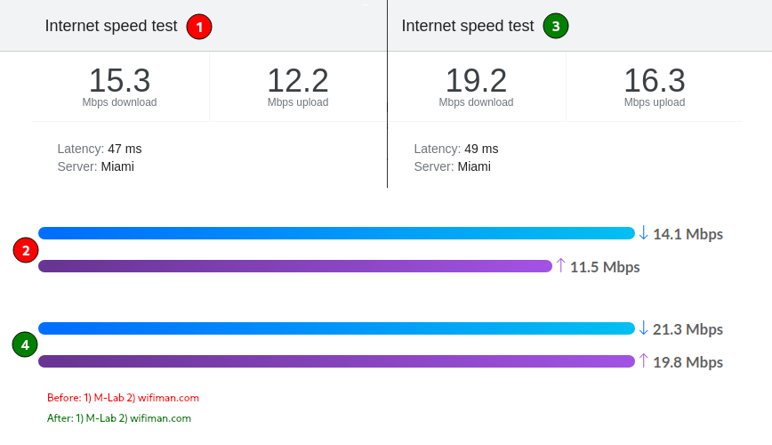Click the purple upload arrow beside 19.8 Mbps
772x445 pixels.
tap(643, 360)
